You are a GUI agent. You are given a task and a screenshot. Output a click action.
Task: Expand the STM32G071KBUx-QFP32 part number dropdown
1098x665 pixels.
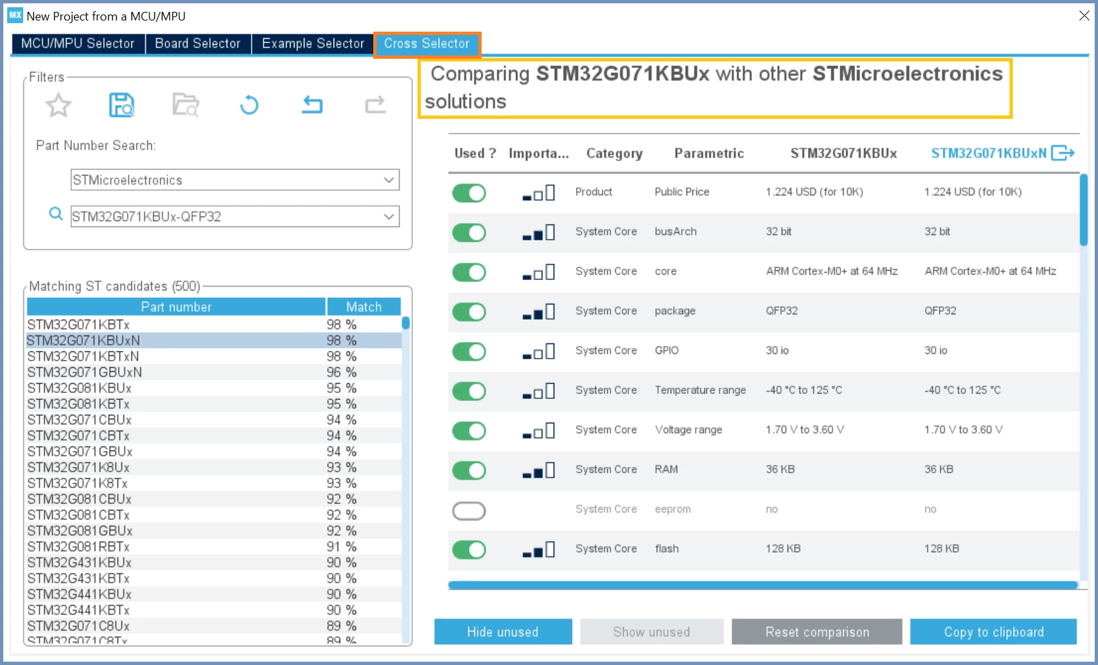(x=235, y=217)
